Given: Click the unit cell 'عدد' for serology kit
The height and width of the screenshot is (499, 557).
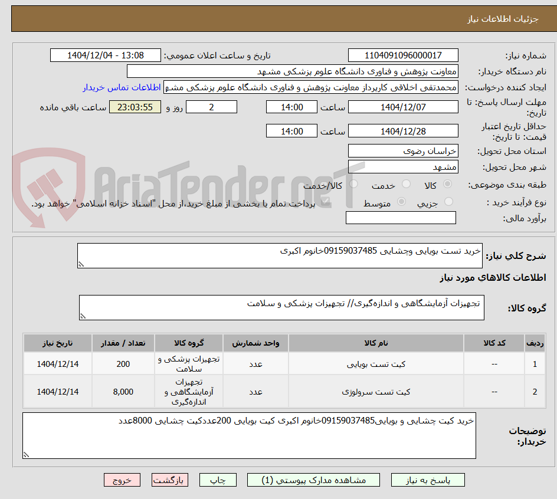Looking at the screenshot, I should click(255, 392).
